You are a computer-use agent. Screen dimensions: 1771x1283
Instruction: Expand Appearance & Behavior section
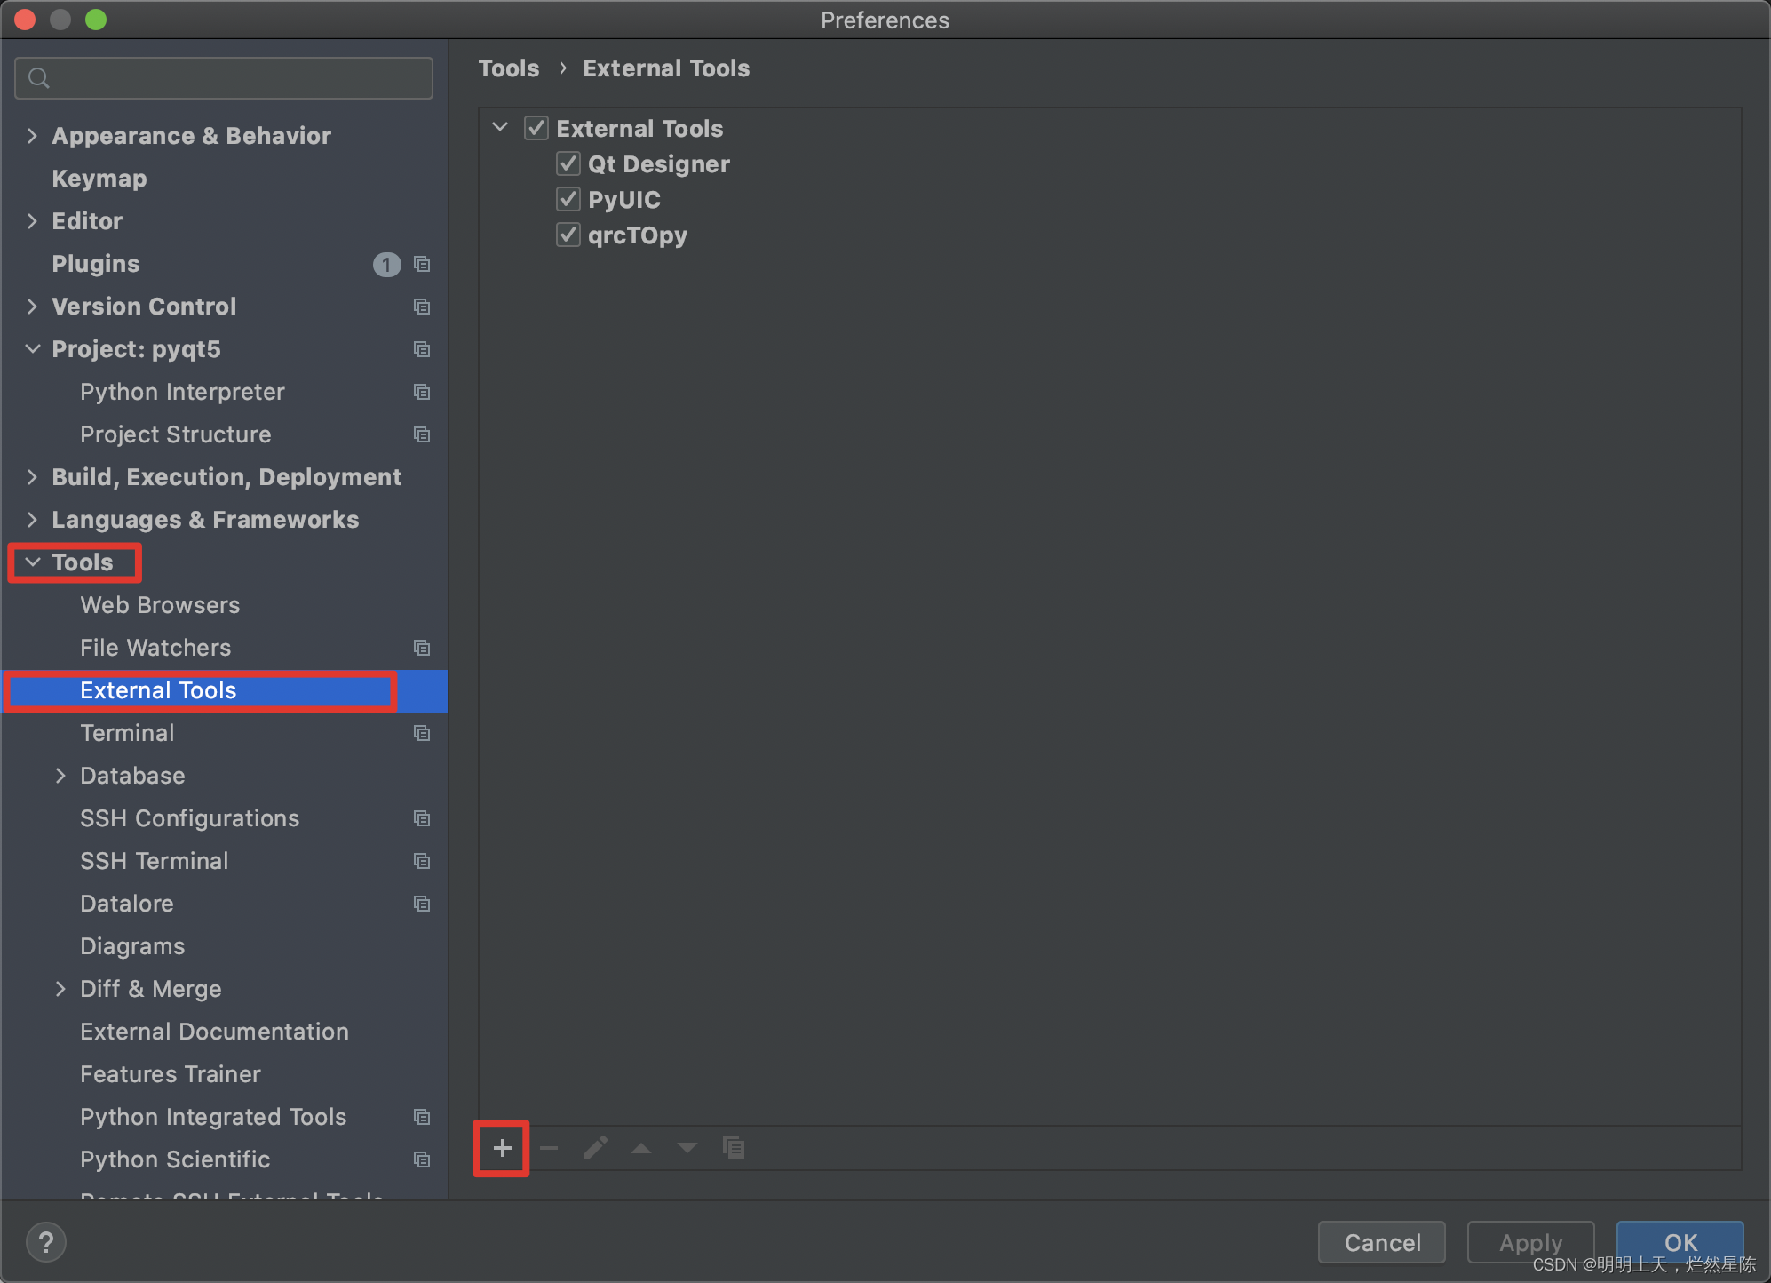click(x=33, y=136)
